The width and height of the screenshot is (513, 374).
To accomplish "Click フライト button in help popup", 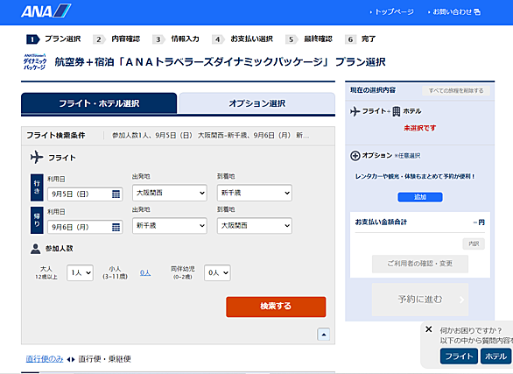I will (x=459, y=356).
